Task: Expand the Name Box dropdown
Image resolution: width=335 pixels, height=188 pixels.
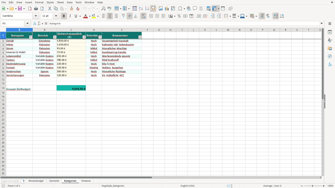Action: pos(27,24)
